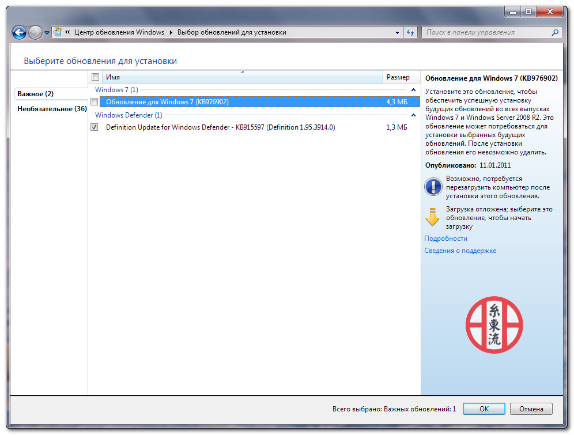Expand the breadcrumb arrow after 'Центр обновления Windows'
This screenshot has width=574, height=435.
171,32
